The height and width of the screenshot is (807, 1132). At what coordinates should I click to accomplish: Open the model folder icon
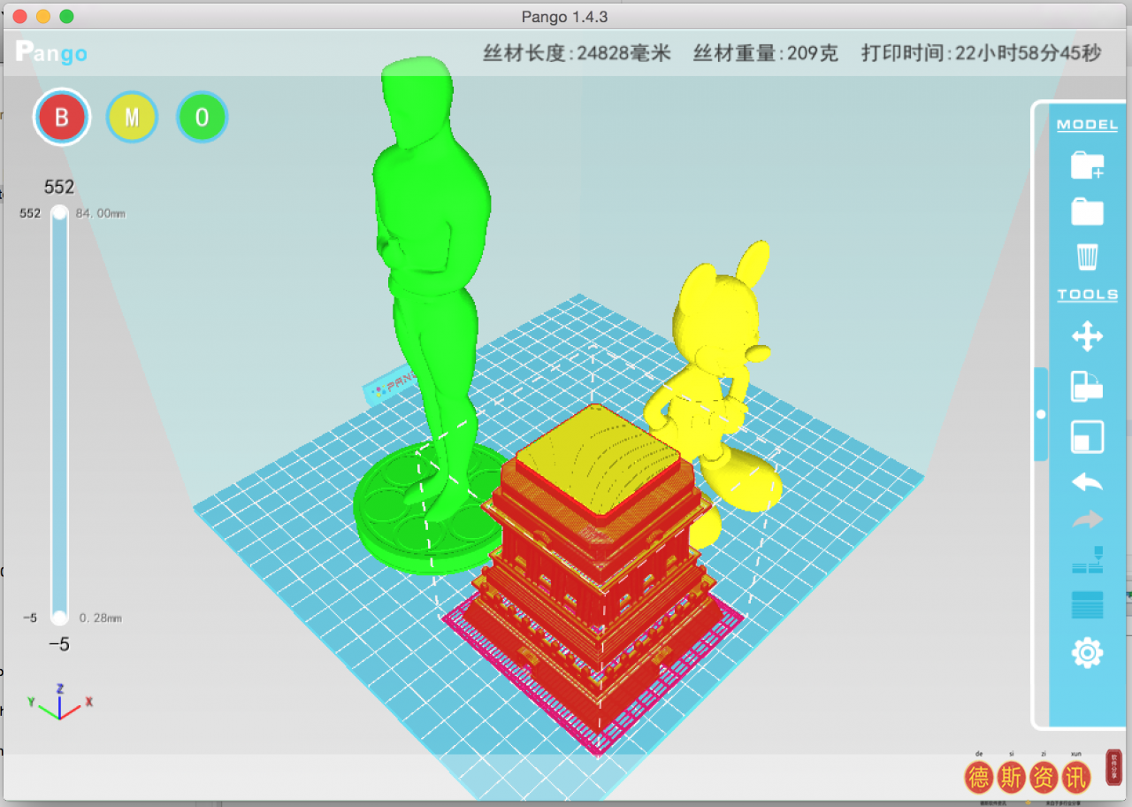1087,211
